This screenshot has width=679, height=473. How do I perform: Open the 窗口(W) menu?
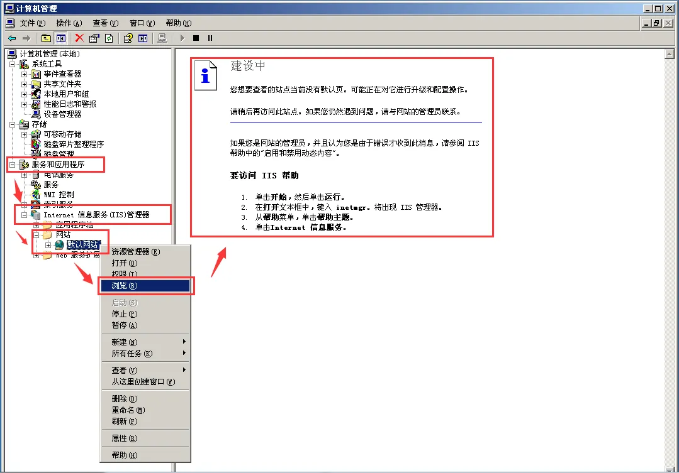coord(142,23)
